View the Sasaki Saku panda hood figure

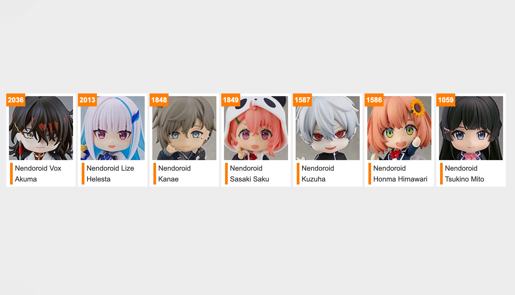click(x=256, y=128)
